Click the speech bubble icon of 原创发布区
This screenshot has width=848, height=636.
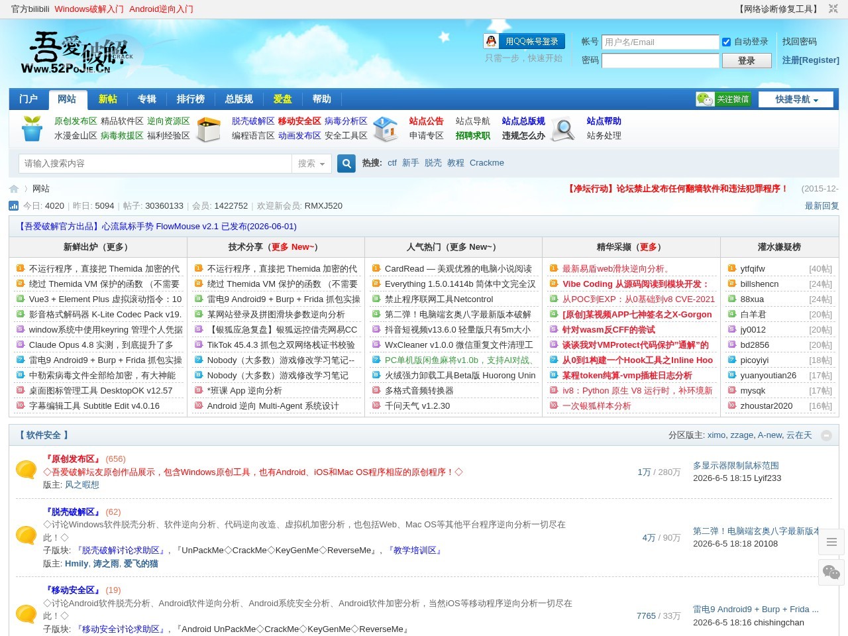(26, 470)
